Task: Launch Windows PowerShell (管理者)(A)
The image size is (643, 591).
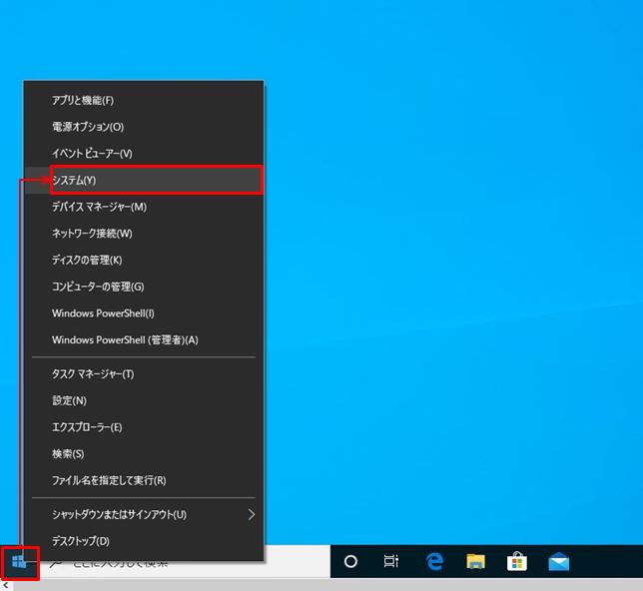Action: point(144,340)
